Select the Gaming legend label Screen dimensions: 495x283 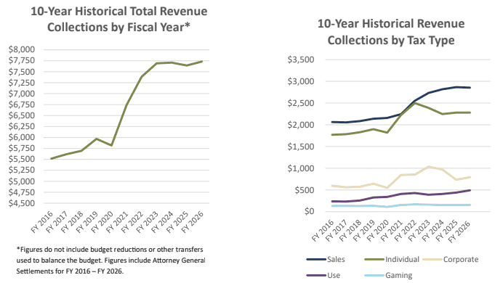(399, 276)
